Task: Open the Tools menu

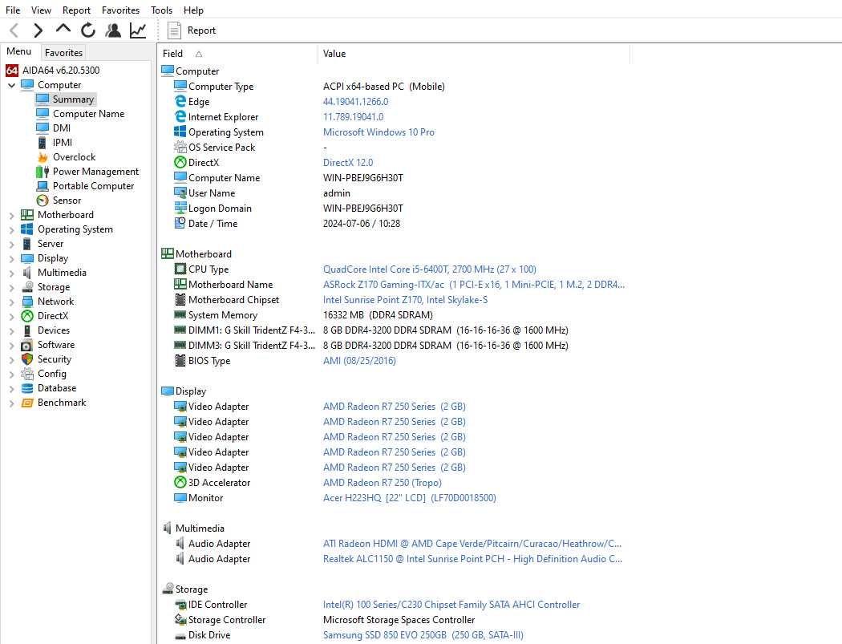Action: pyautogui.click(x=162, y=10)
